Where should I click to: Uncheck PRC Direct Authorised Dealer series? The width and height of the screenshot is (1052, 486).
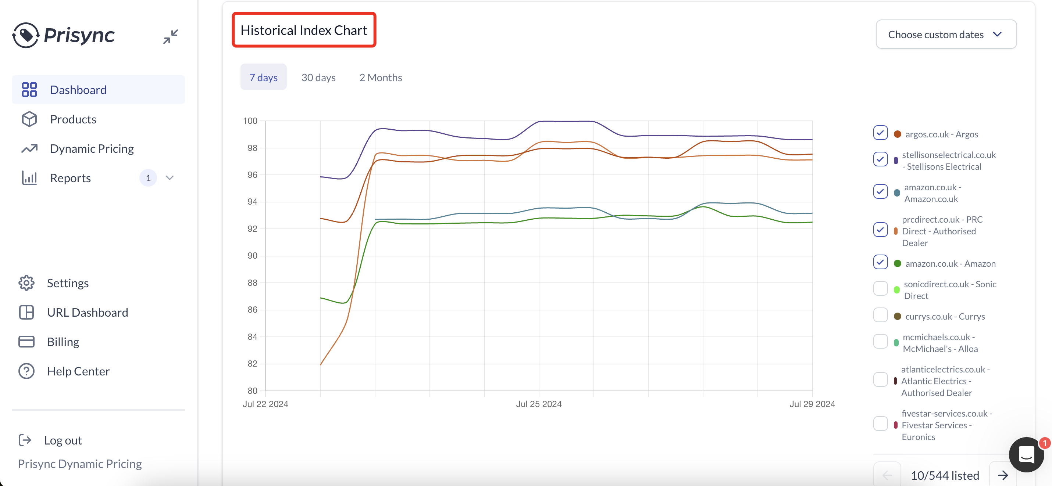(881, 229)
